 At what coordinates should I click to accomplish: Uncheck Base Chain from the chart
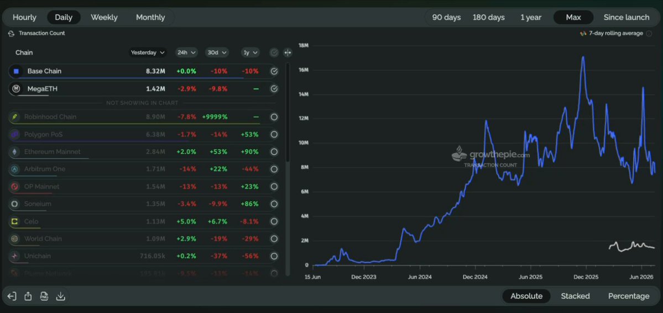(x=274, y=71)
